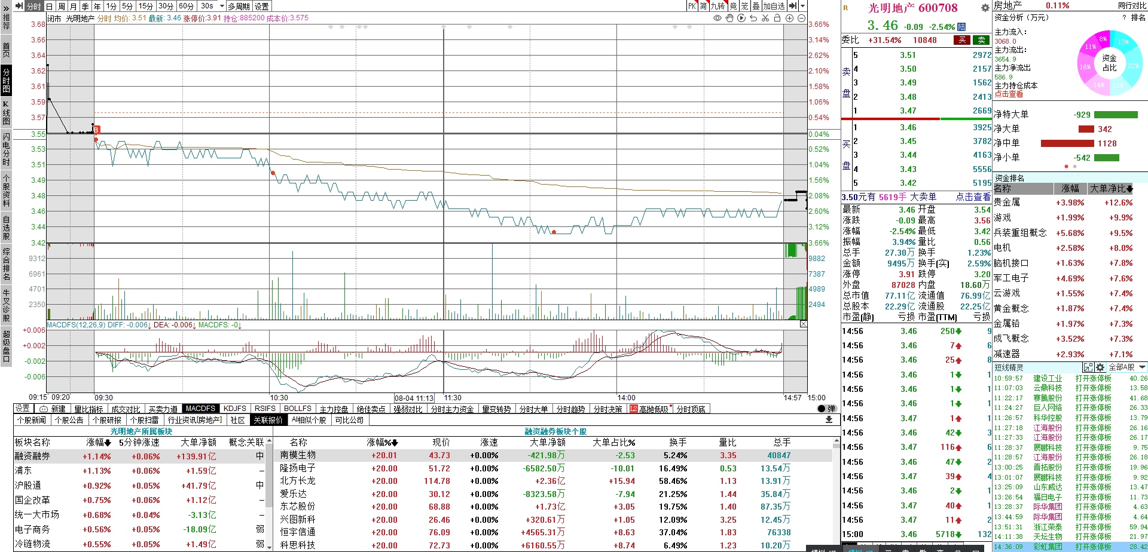Select 南模生物 row in stock table

(552, 455)
